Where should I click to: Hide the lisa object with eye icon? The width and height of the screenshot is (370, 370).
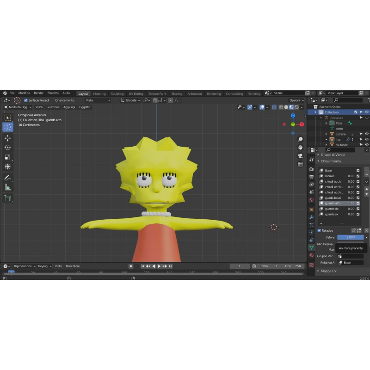click(x=367, y=140)
